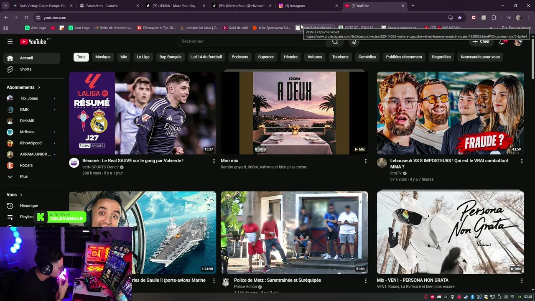Click the IbraTV channel name
The width and height of the screenshot is (535, 301).
tap(396, 173)
